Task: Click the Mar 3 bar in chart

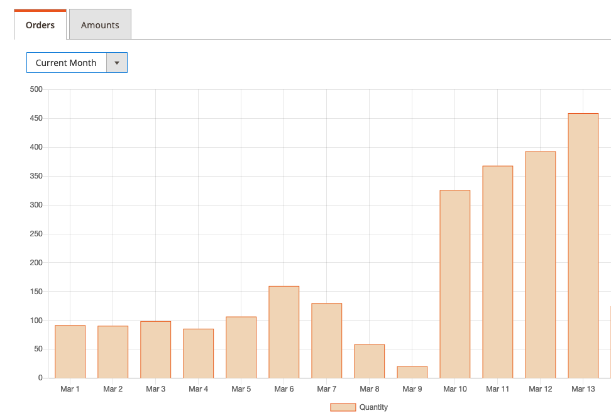Action: click(x=155, y=350)
